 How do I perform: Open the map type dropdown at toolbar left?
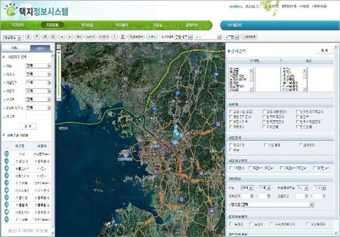[x=12, y=38]
